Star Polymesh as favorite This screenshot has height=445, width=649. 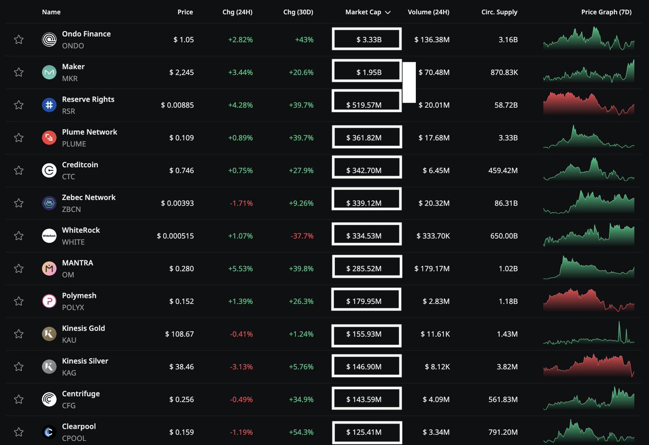click(x=18, y=301)
